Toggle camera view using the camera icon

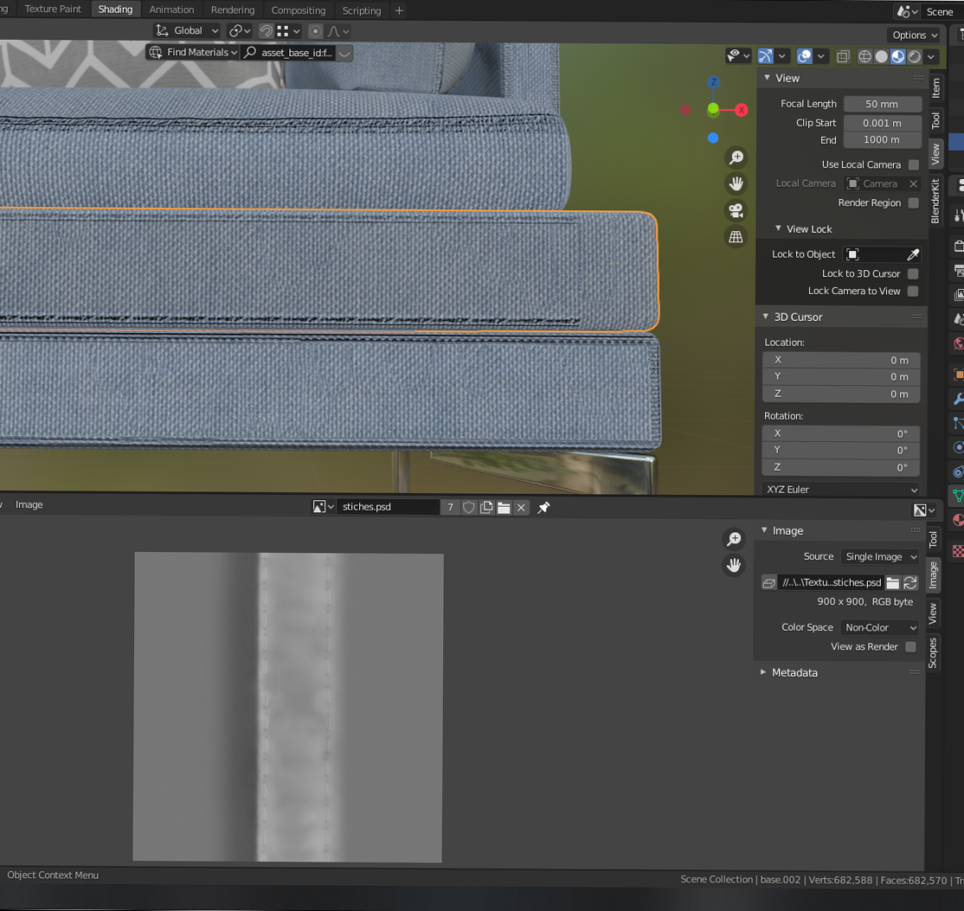736,210
